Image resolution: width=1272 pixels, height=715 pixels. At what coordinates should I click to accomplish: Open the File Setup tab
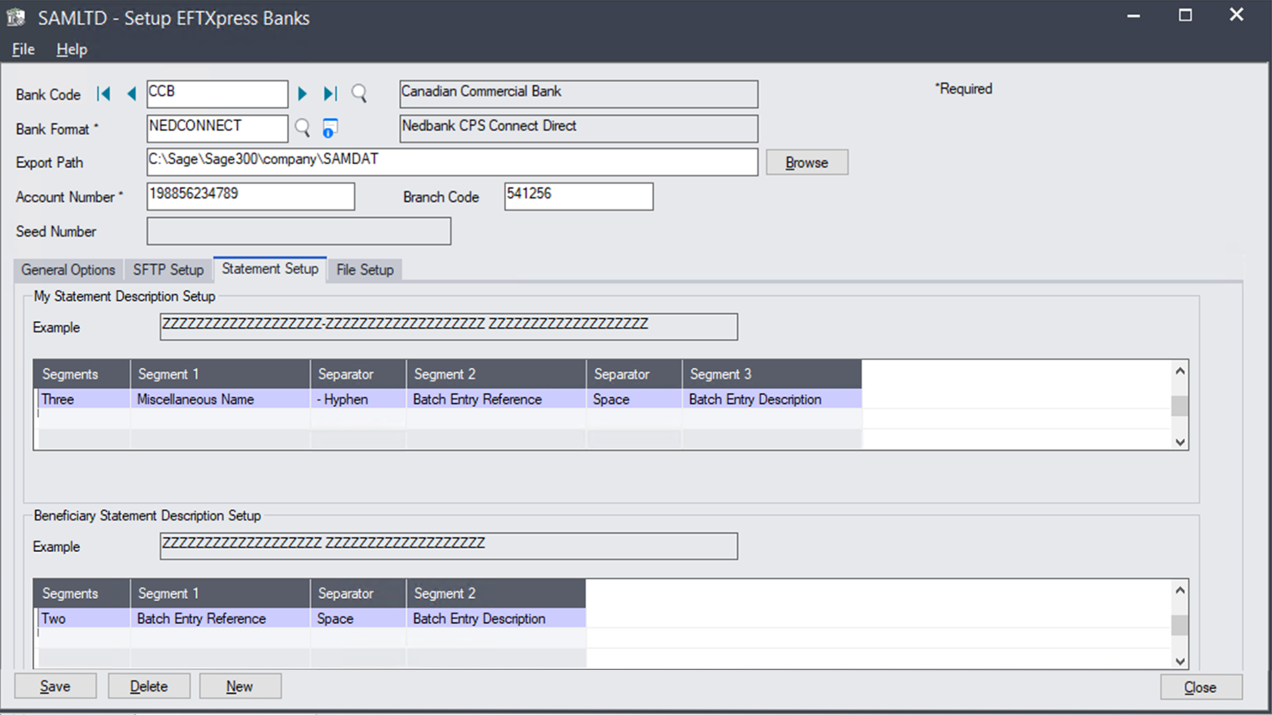click(x=364, y=269)
